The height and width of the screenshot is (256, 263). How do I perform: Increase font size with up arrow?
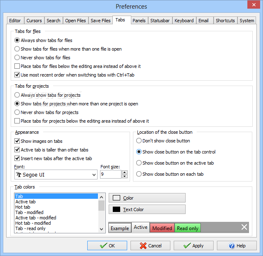tap(124, 172)
